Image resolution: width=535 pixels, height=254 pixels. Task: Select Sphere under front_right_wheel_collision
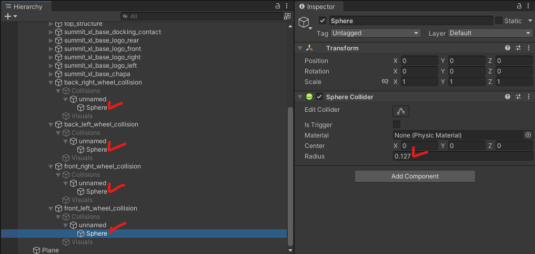97,192
